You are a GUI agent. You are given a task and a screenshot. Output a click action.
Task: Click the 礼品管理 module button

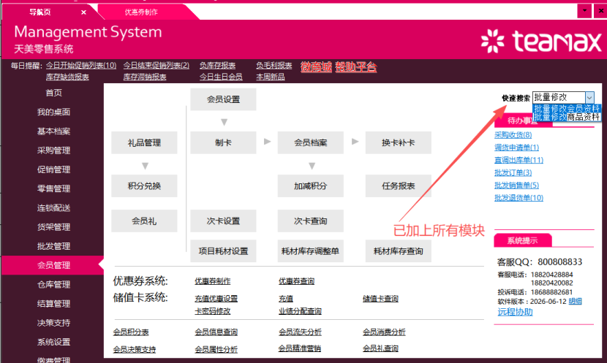pyautogui.click(x=144, y=142)
